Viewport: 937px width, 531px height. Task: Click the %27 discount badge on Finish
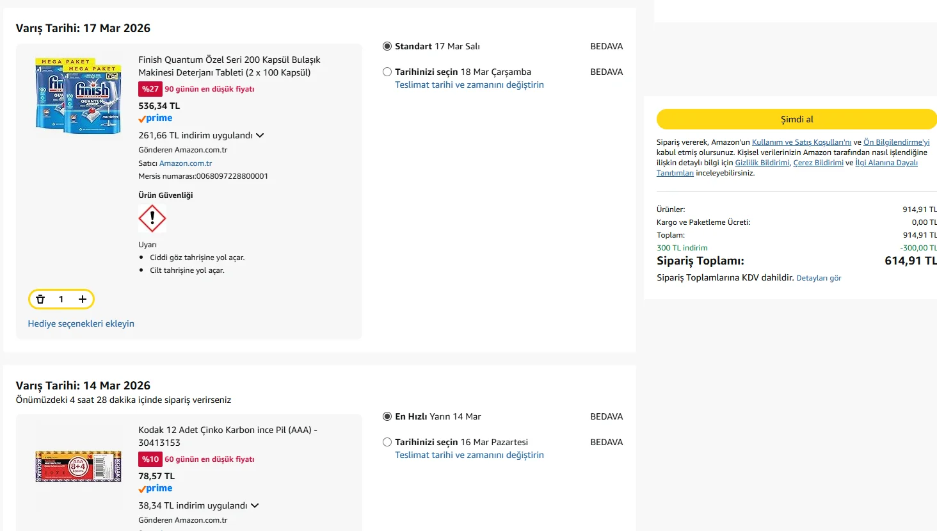(150, 89)
